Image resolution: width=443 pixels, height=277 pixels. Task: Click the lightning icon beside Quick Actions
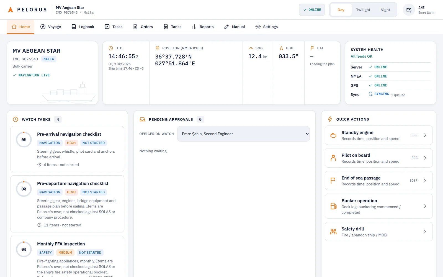(330, 119)
